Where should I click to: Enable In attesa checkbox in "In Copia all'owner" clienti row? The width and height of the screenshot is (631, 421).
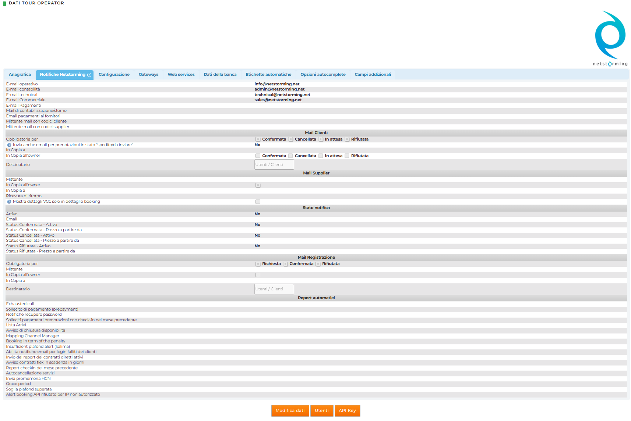pyautogui.click(x=321, y=156)
